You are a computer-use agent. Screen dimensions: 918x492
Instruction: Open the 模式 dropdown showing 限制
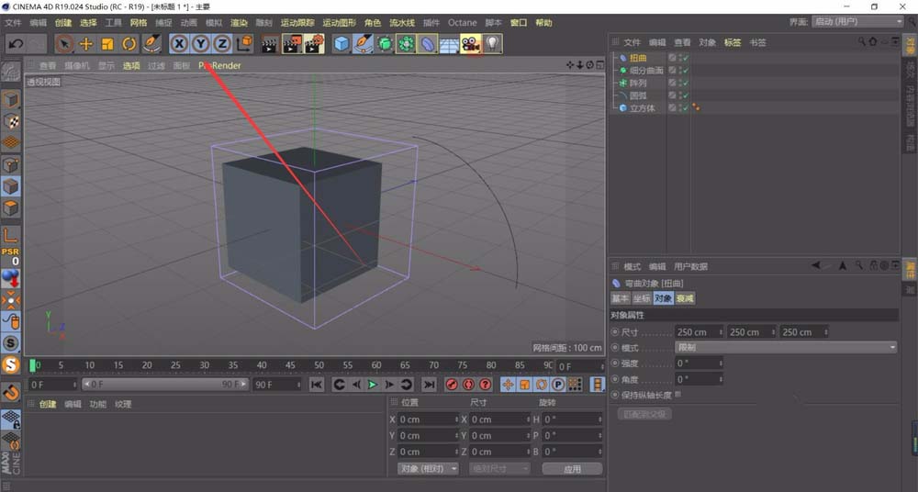[x=786, y=347]
